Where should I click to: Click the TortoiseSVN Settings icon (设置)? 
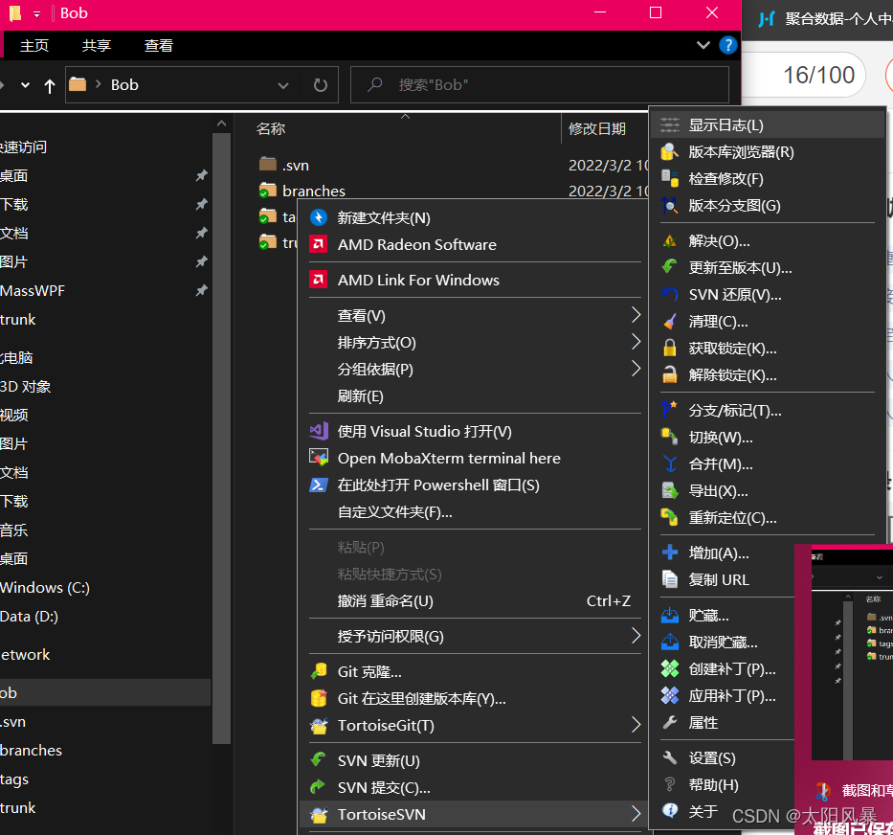[670, 758]
